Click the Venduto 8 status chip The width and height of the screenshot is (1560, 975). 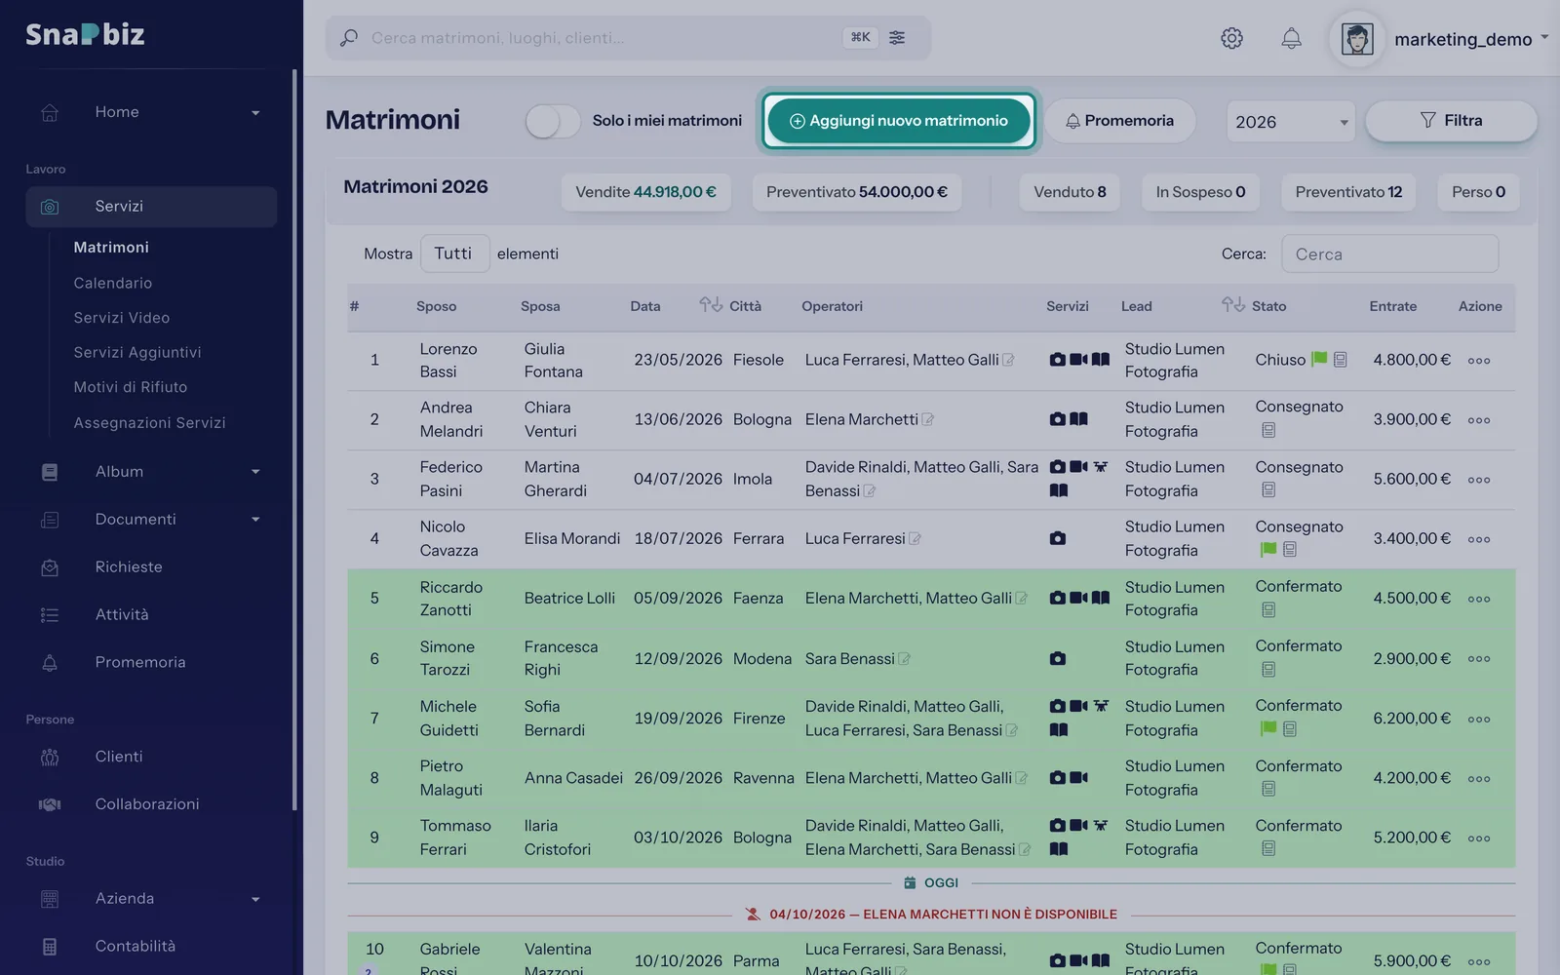1070,192
